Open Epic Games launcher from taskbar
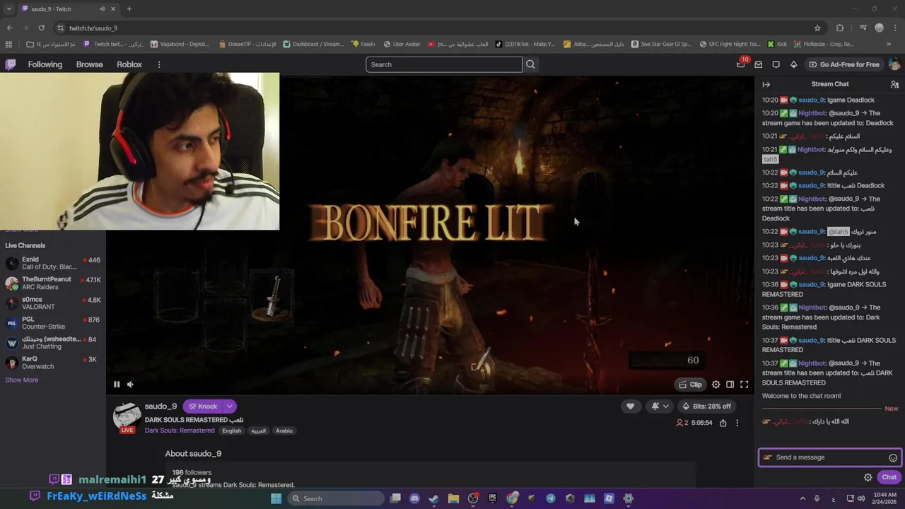The width and height of the screenshot is (905, 509). [x=493, y=498]
